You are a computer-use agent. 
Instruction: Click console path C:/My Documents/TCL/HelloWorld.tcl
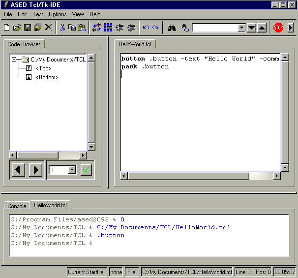pos(164,227)
